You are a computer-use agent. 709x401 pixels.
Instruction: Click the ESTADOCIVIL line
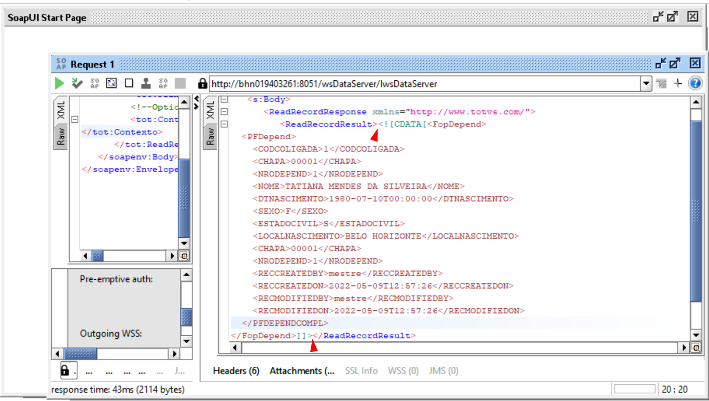point(328,224)
